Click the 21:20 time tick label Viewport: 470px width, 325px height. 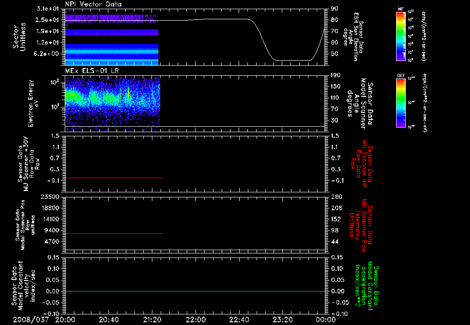click(x=152, y=320)
